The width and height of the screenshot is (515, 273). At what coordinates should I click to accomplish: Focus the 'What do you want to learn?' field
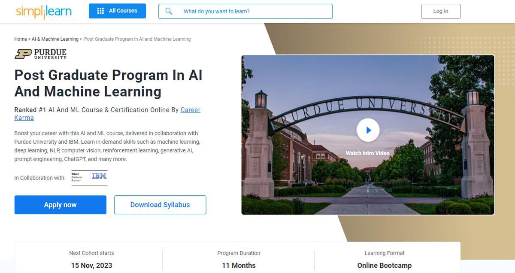click(x=245, y=11)
